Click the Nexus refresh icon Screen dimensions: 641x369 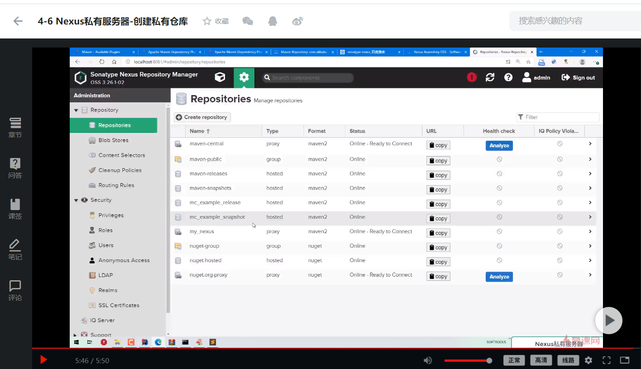[x=490, y=77]
